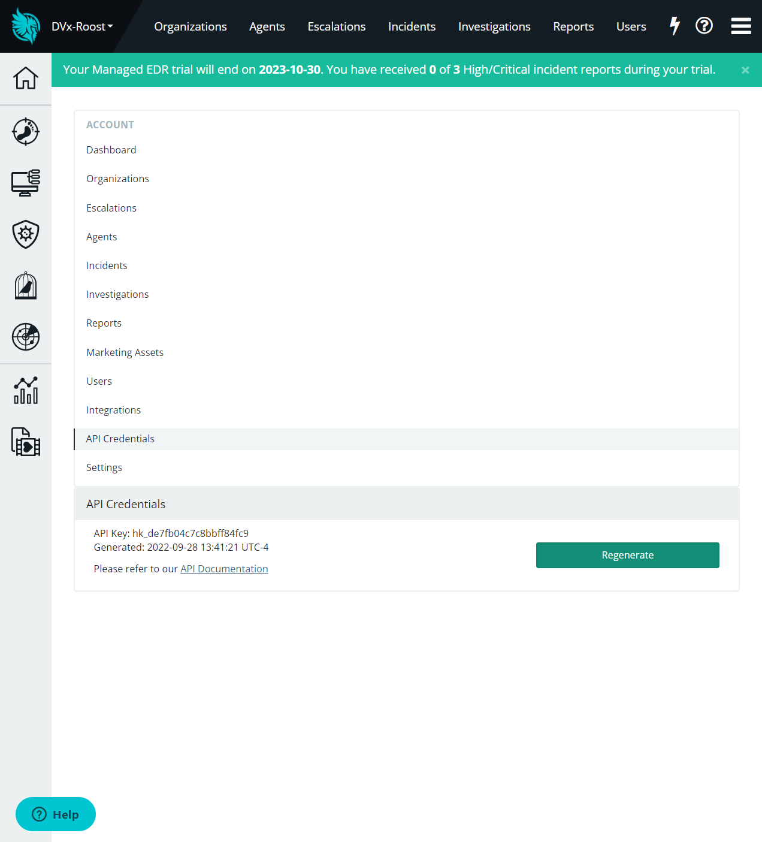
Task: Click the lightning bolt icon
Action: click(x=675, y=26)
